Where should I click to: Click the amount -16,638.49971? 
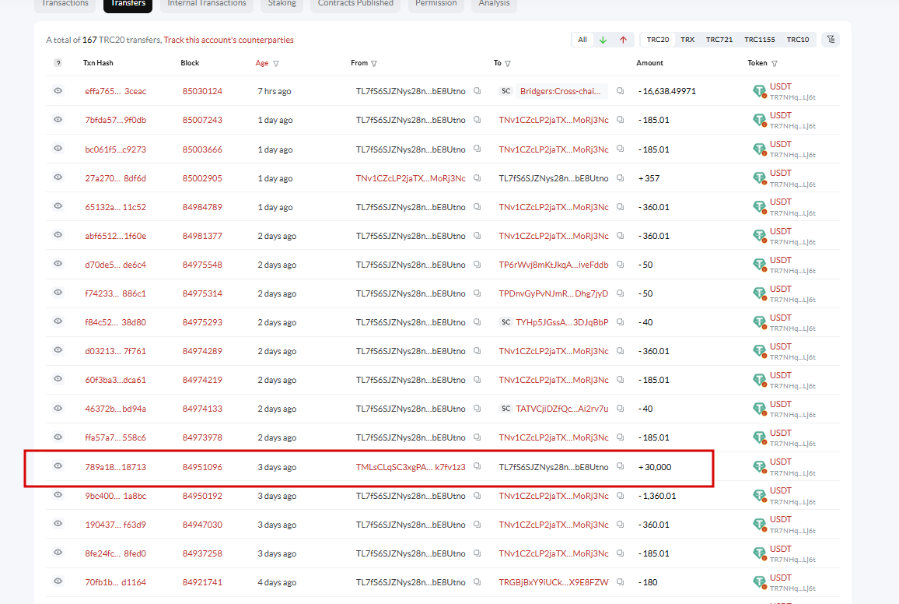pos(666,91)
